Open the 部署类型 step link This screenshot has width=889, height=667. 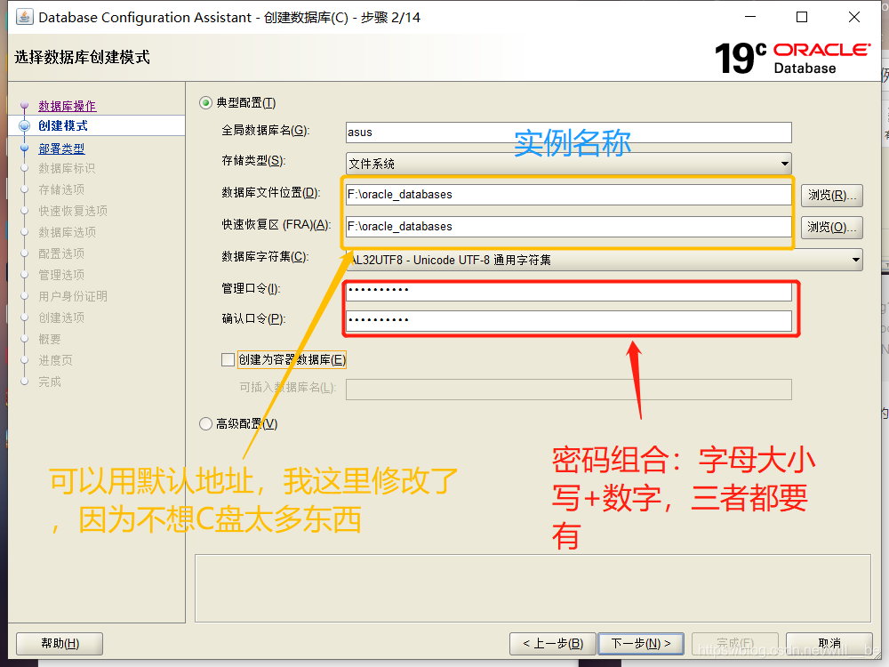[61, 149]
